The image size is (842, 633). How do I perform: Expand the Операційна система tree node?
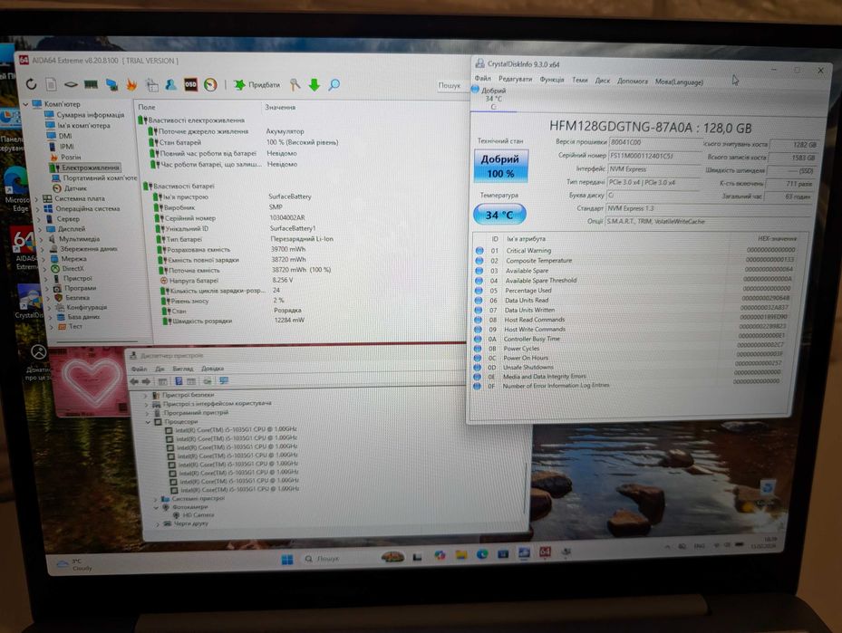[38, 208]
